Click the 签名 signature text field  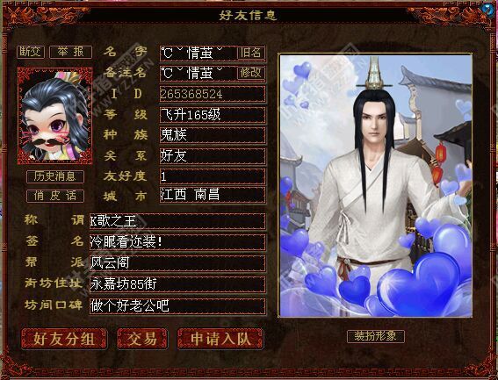click(x=177, y=242)
